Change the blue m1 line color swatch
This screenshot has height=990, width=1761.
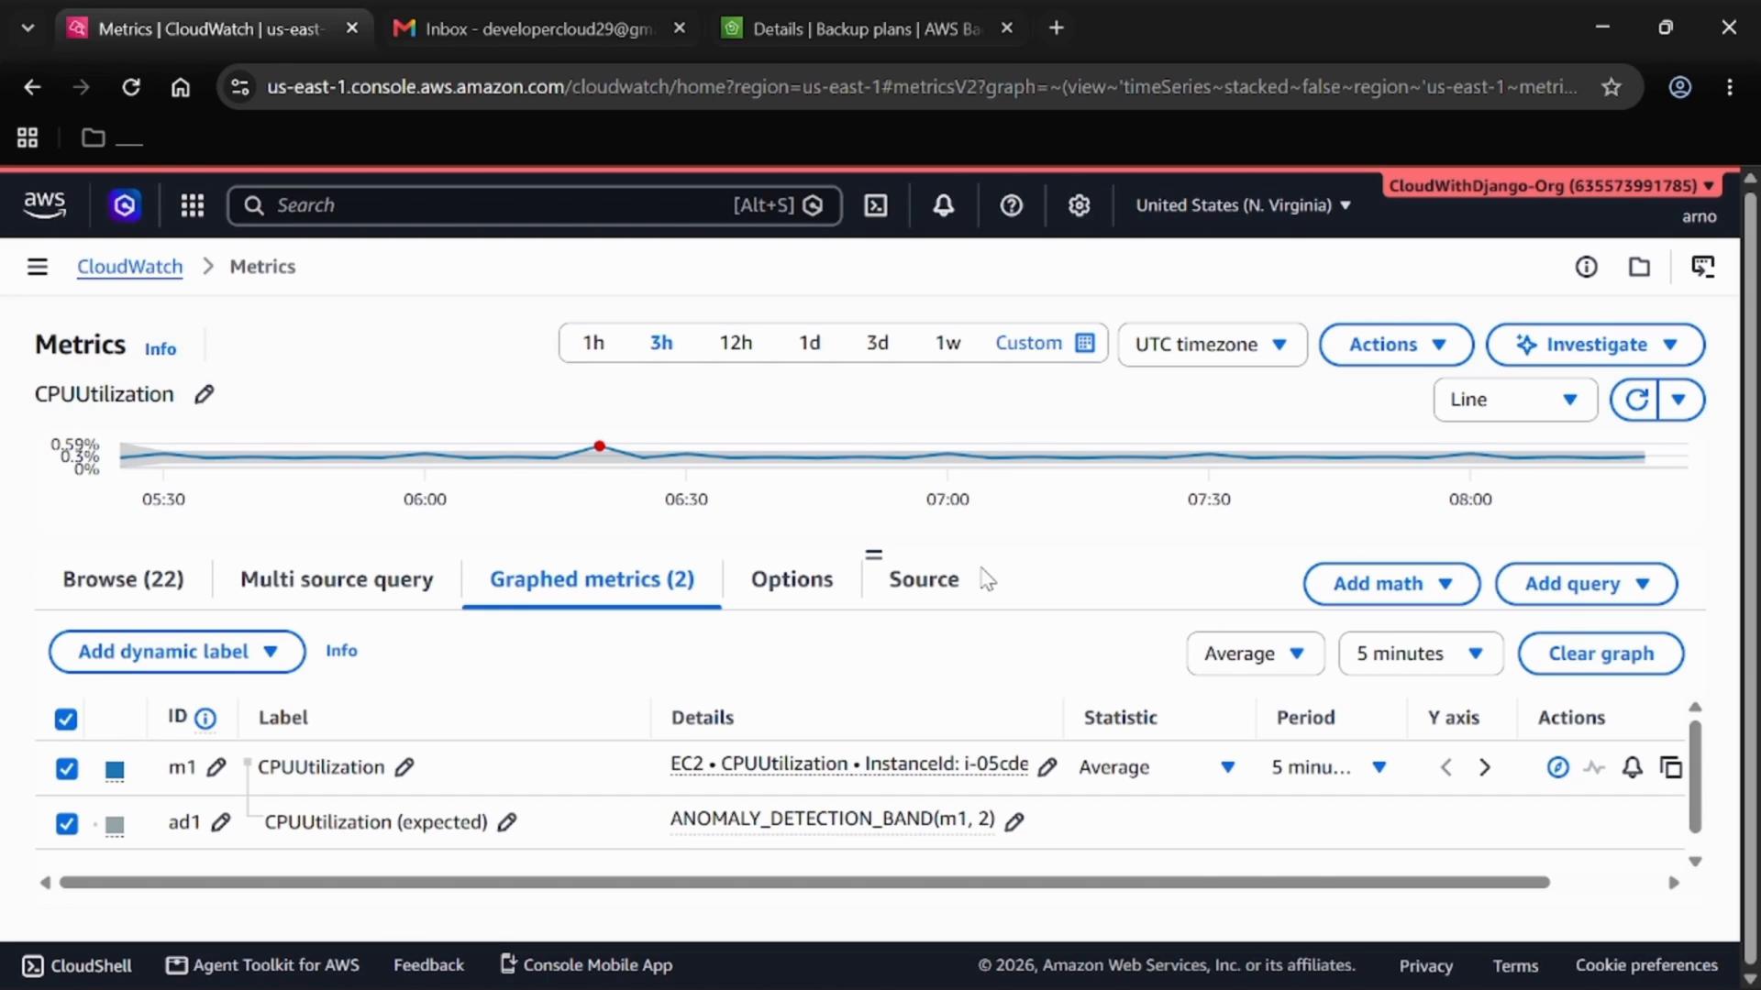pos(115,770)
